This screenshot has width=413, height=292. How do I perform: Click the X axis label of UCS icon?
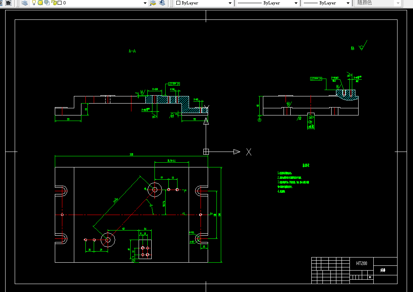click(x=249, y=152)
